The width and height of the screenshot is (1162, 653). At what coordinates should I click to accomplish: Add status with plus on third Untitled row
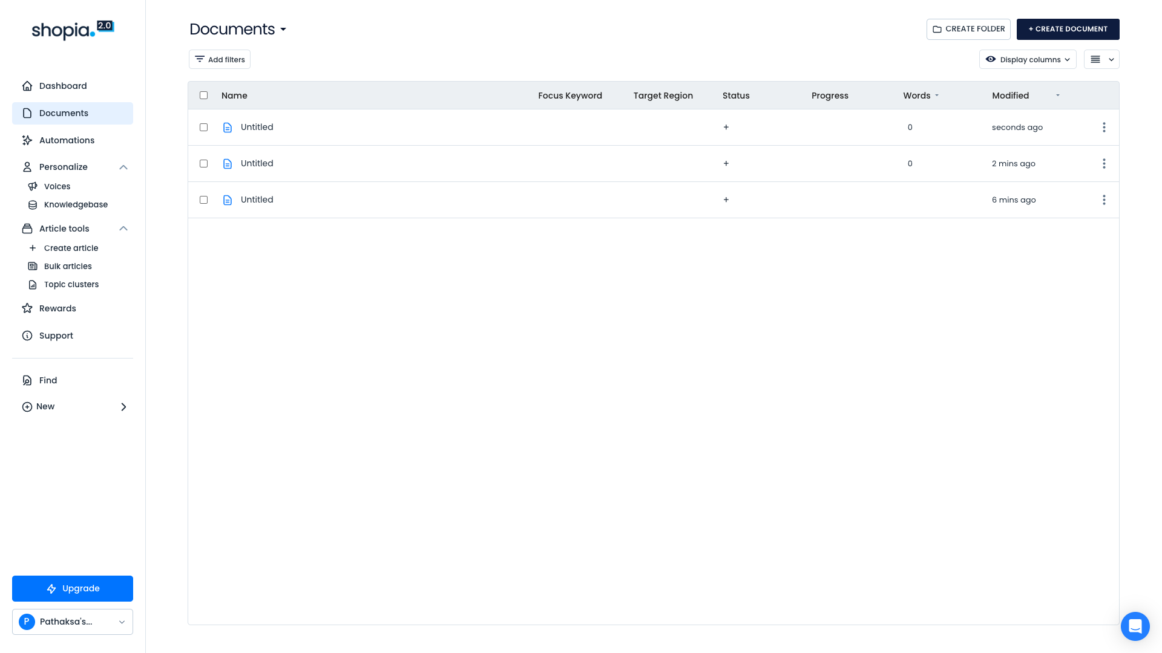726,200
